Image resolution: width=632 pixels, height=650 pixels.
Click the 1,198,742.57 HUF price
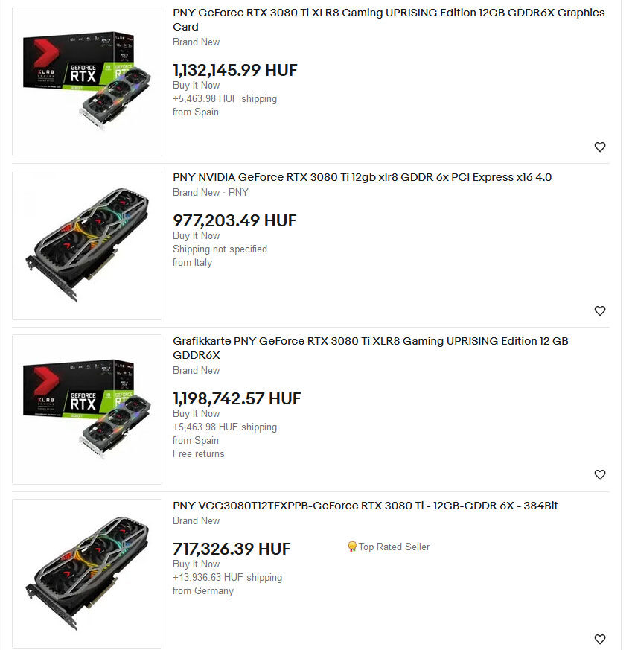(x=237, y=399)
